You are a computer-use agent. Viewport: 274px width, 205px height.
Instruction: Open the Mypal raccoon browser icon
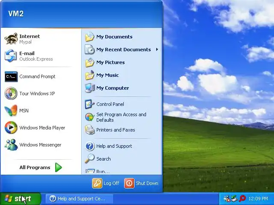coord(11,39)
